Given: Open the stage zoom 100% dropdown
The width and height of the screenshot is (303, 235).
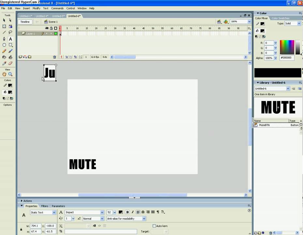Looking at the screenshot, I should [249, 22].
